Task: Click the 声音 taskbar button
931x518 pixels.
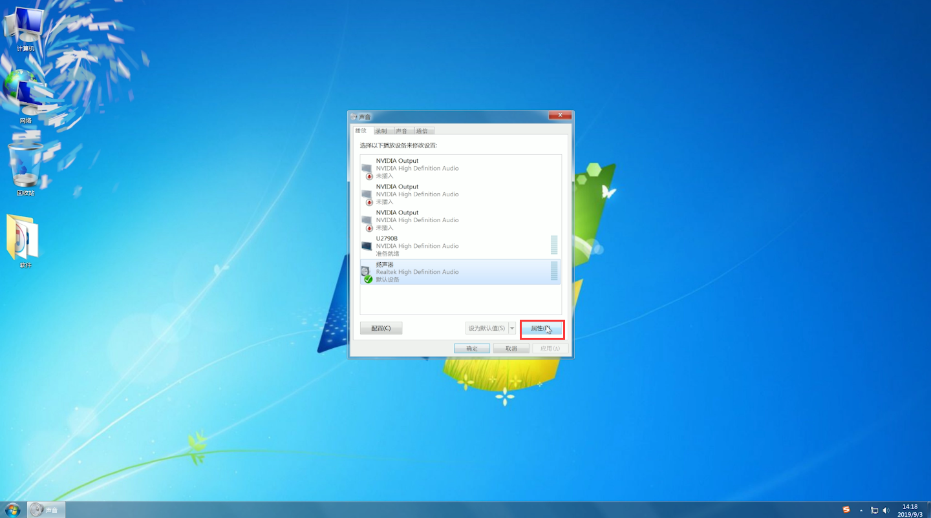Action: (45, 510)
